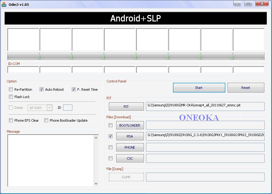This screenshot has height=194, width=272.
Task: Click the PHONE file button
Action: click(x=130, y=147)
